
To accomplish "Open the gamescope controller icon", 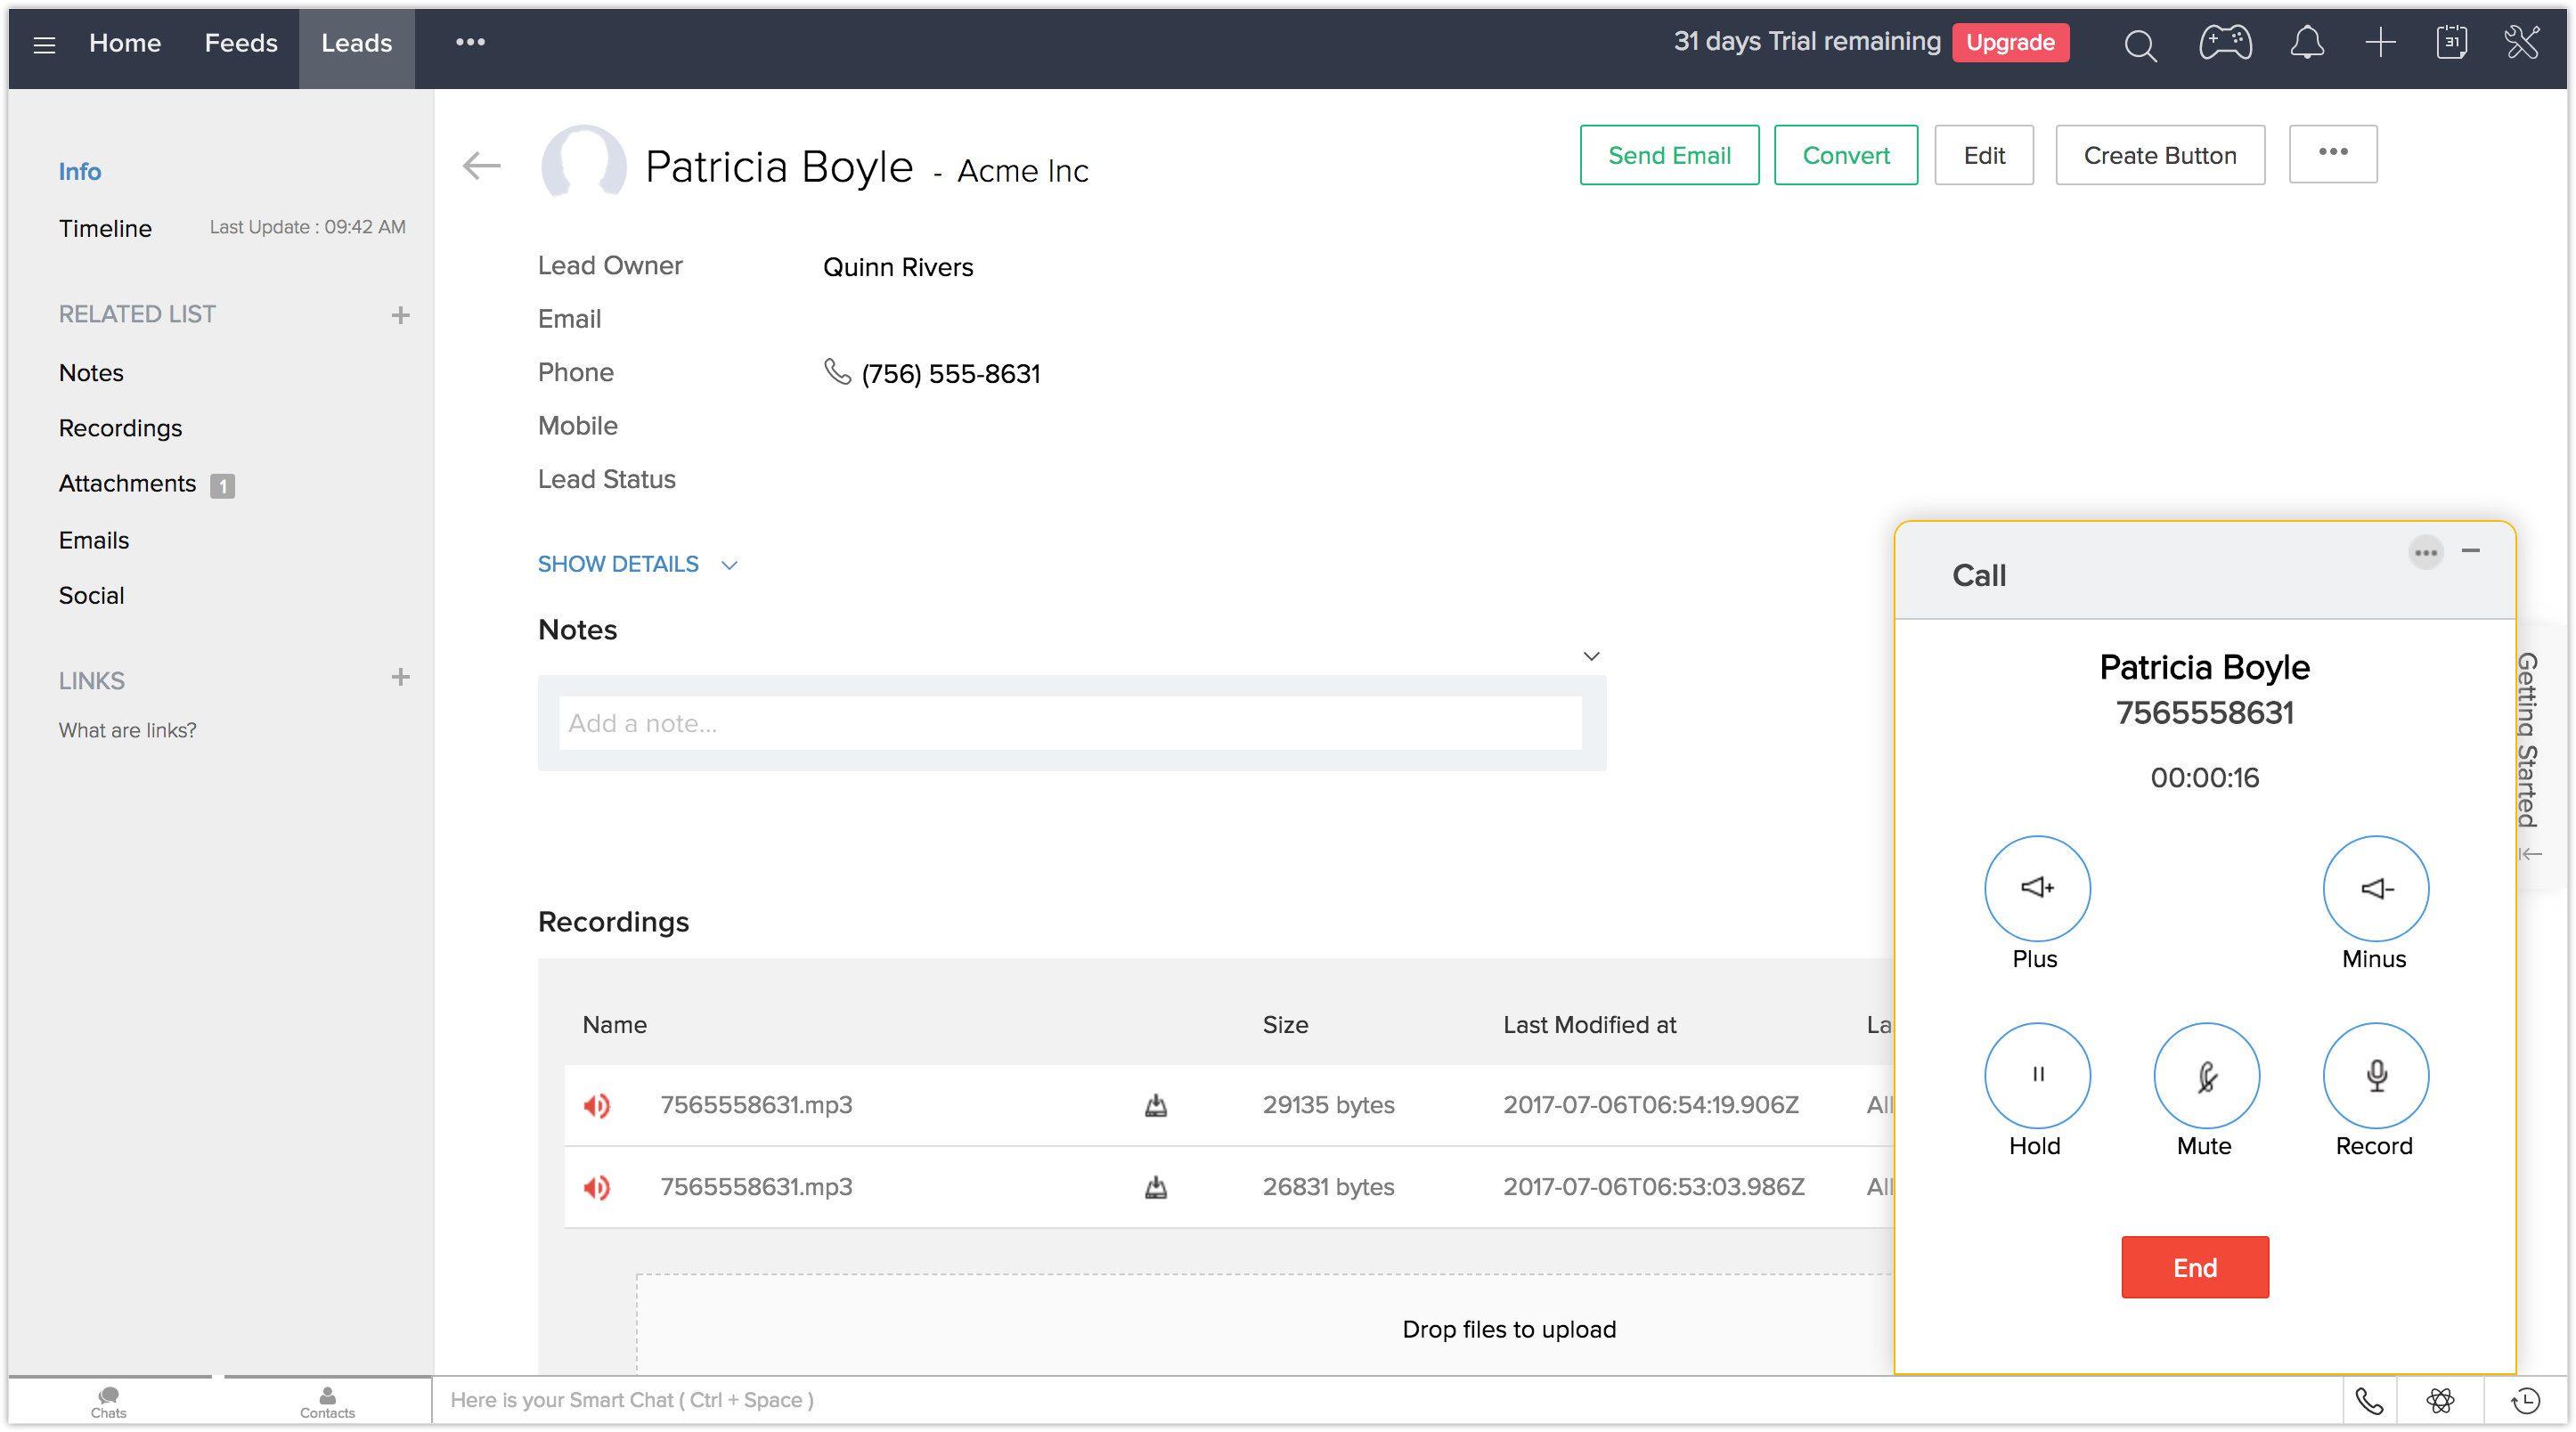I will [2225, 43].
